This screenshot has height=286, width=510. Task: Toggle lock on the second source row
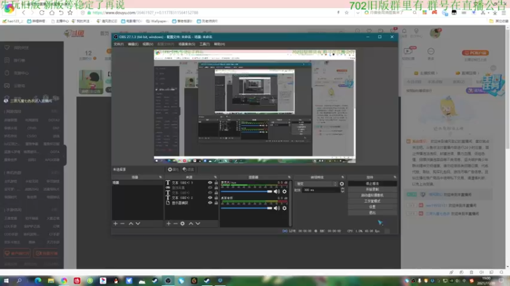pos(216,187)
